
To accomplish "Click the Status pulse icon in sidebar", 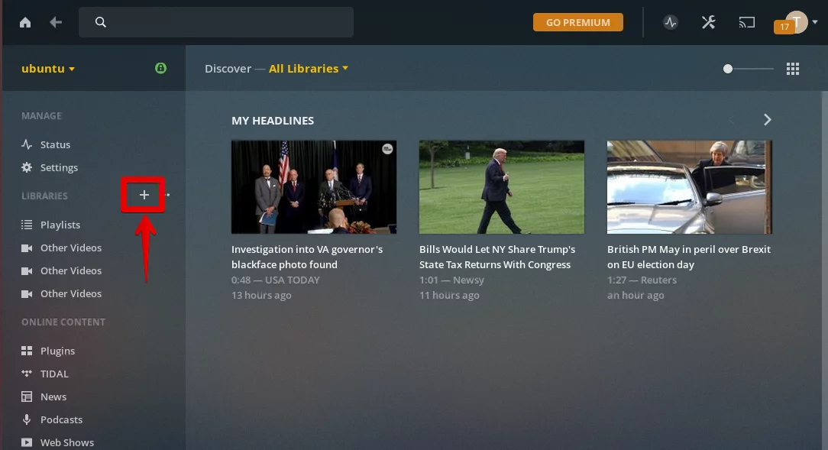I will click(27, 144).
